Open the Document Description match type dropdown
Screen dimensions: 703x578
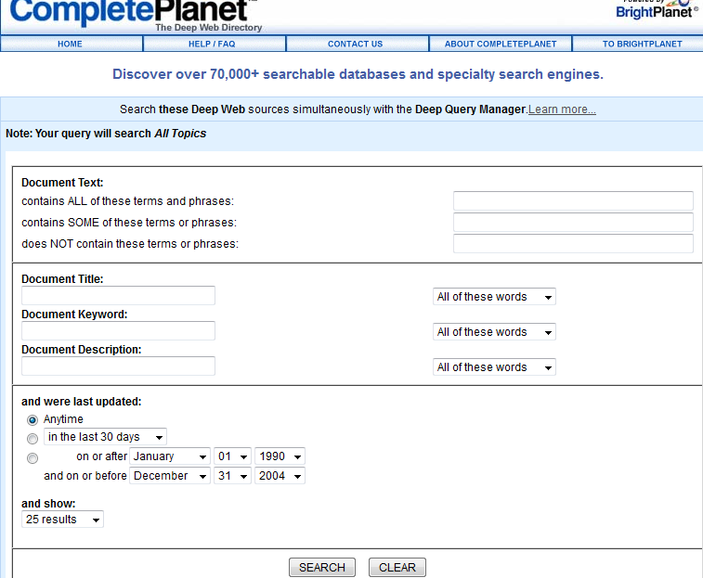pyautogui.click(x=494, y=367)
